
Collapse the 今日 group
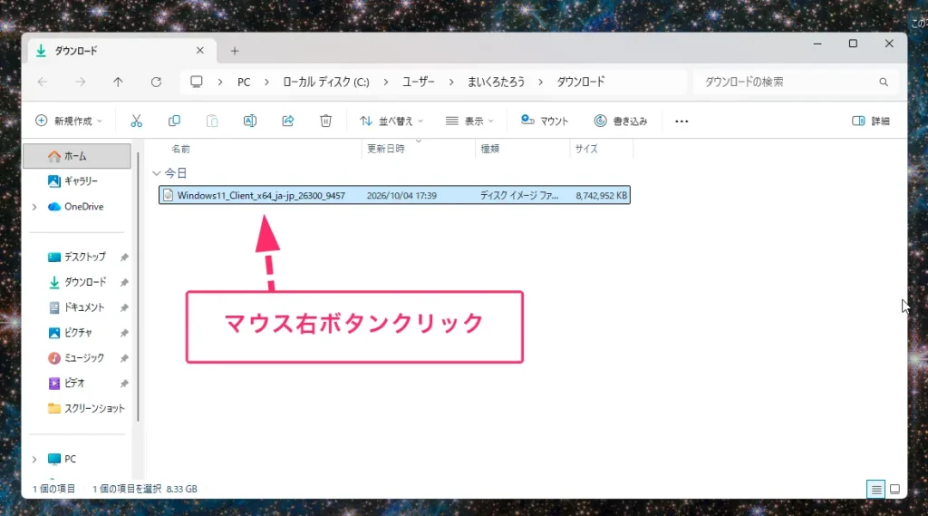(x=156, y=173)
